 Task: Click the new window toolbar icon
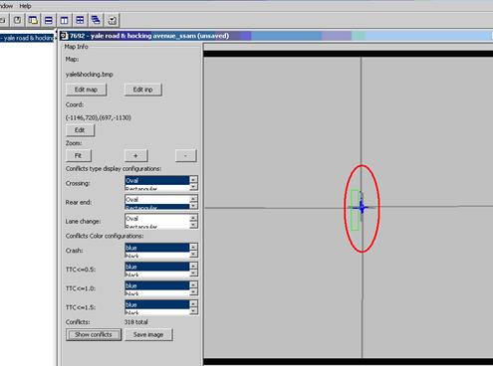point(33,20)
